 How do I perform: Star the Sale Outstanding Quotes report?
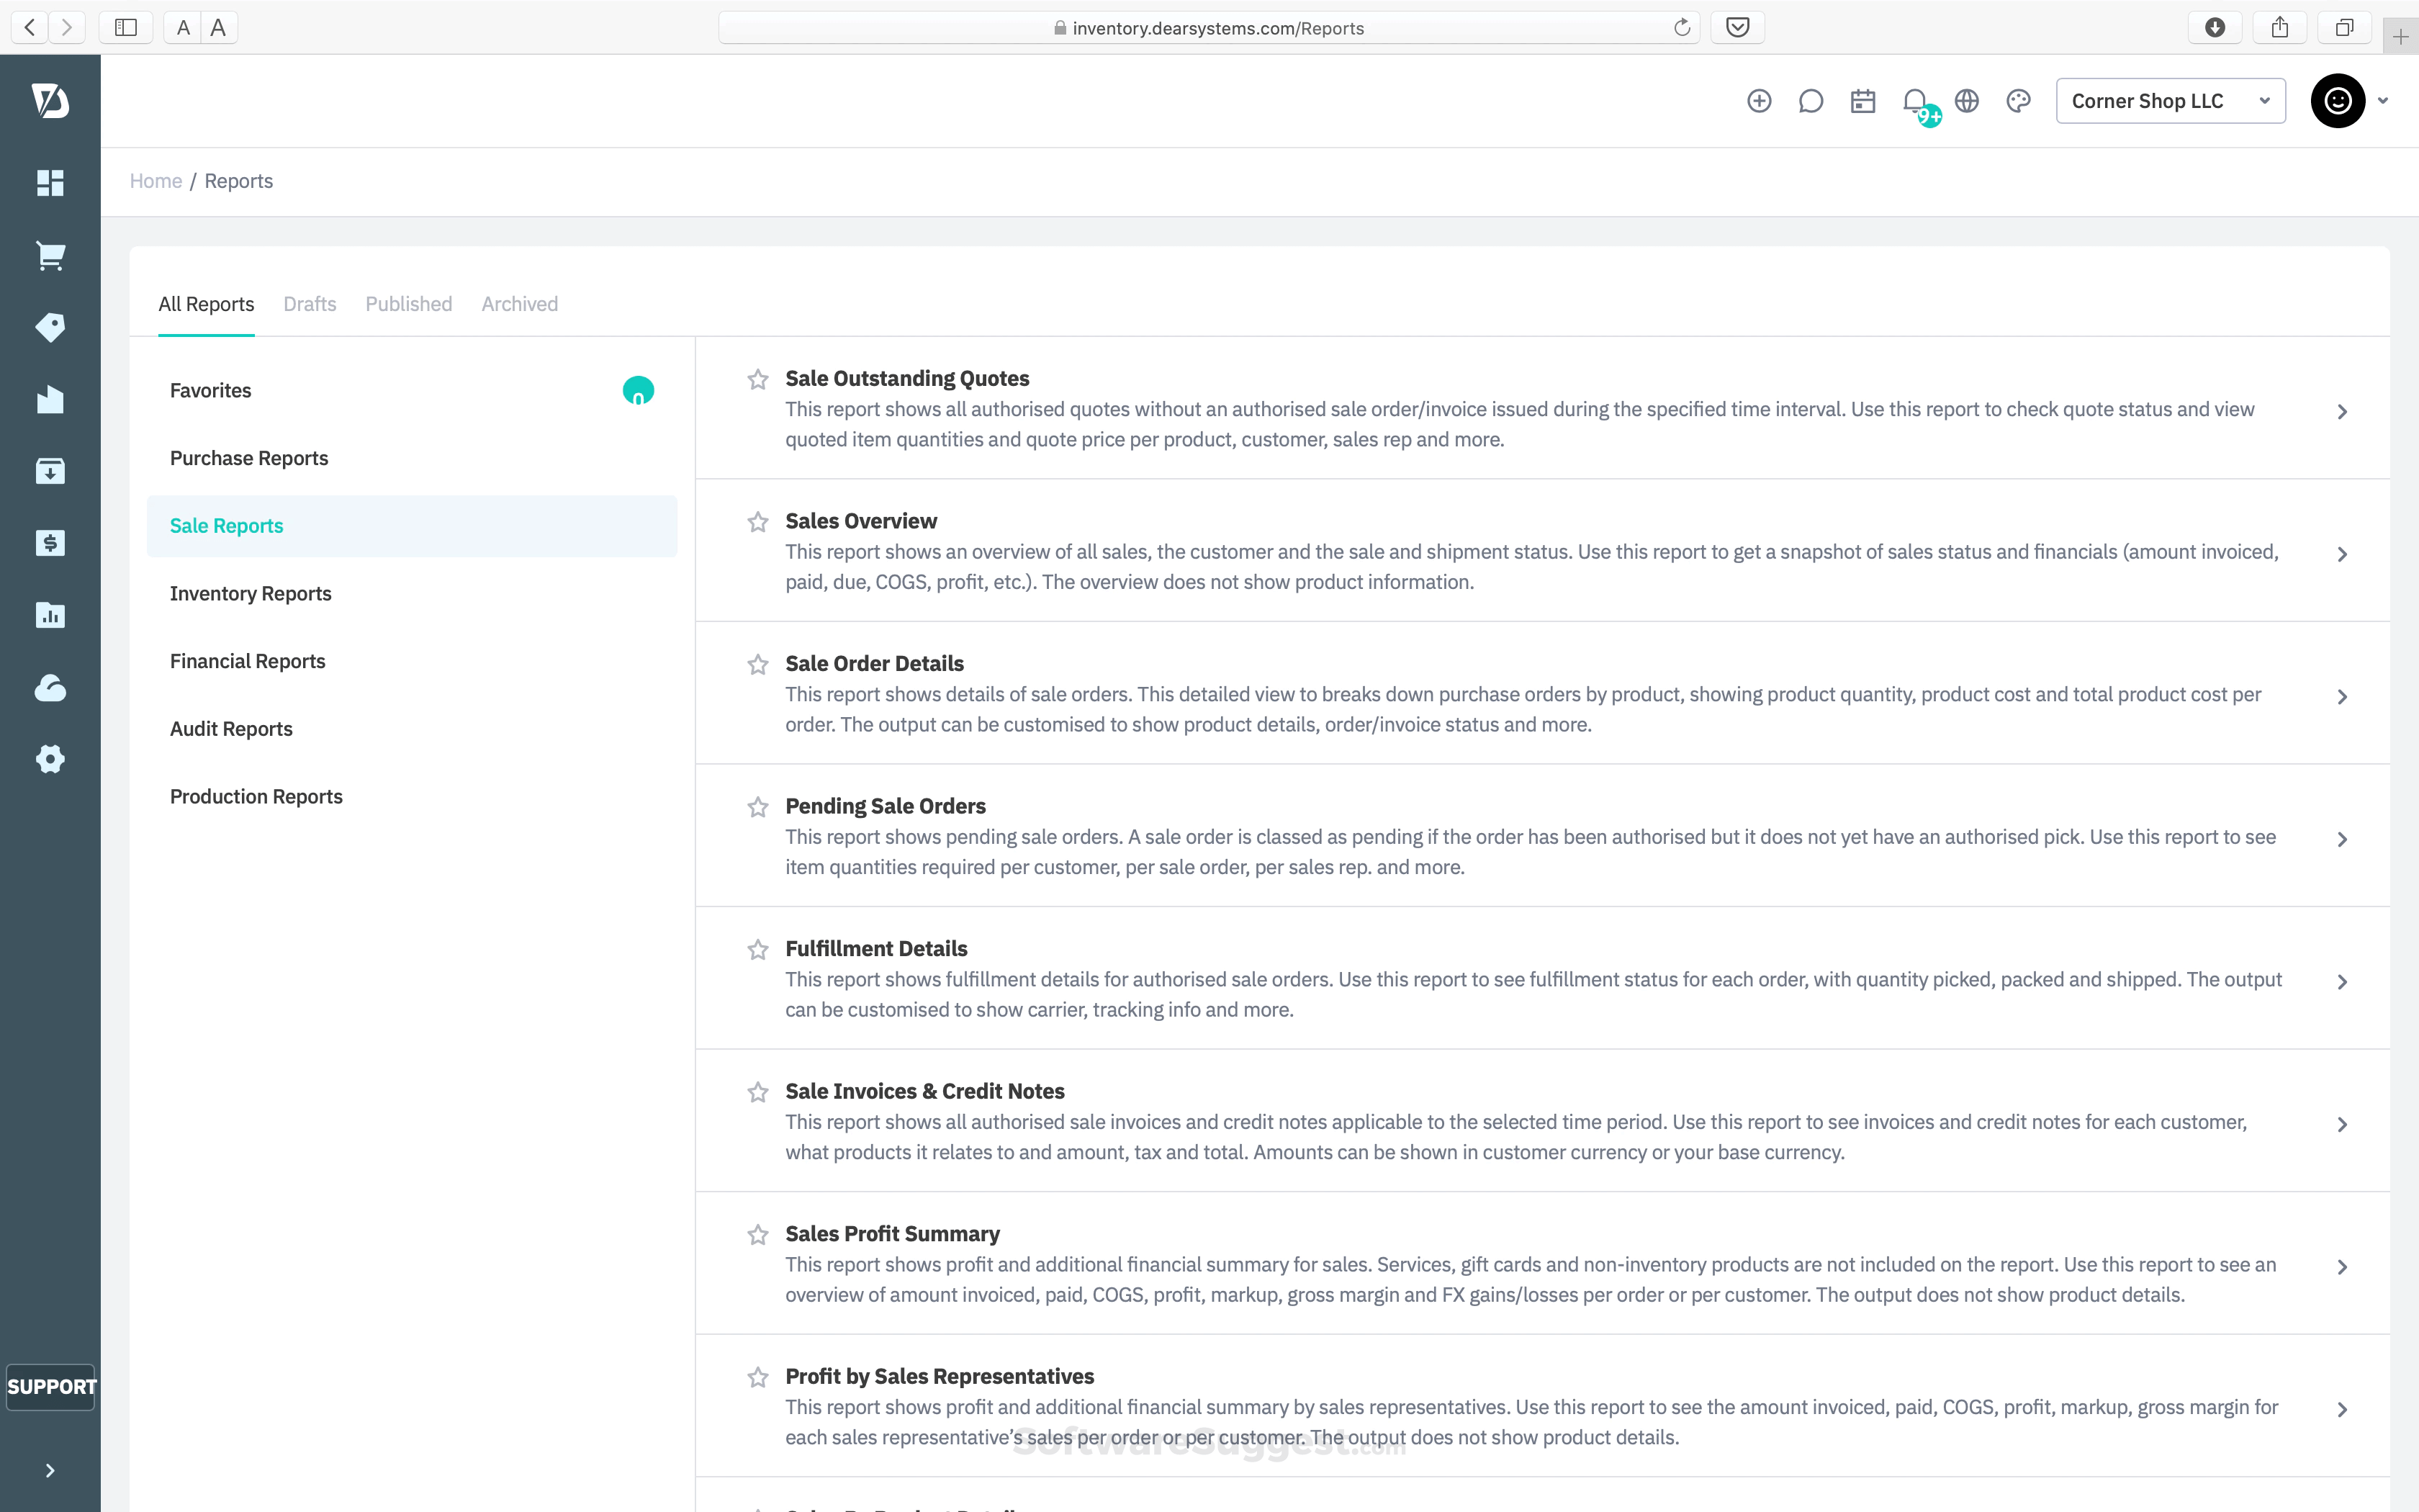[757, 380]
